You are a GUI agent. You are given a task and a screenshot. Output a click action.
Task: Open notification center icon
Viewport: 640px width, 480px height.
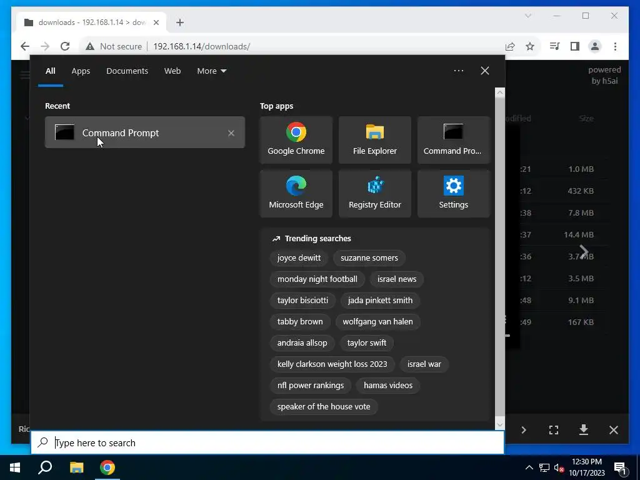click(620, 468)
